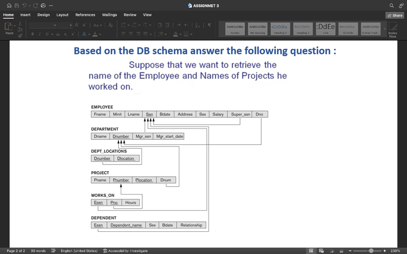
Task: Open the font name dropdown
Action: 43,25
